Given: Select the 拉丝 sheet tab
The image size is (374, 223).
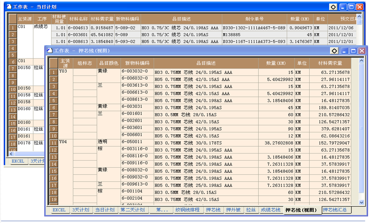Looking at the screenshot, I should pos(251,210).
